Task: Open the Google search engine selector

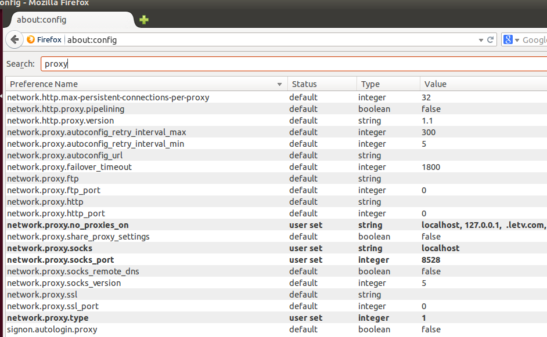Action: tap(511, 39)
